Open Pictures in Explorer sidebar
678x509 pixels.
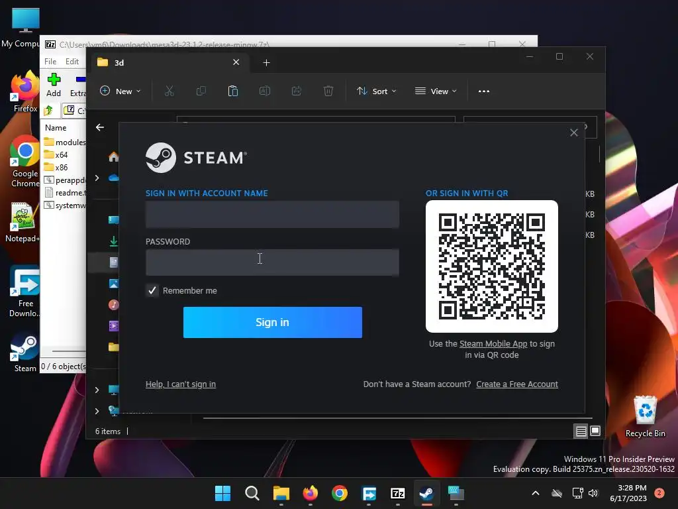pos(114,284)
